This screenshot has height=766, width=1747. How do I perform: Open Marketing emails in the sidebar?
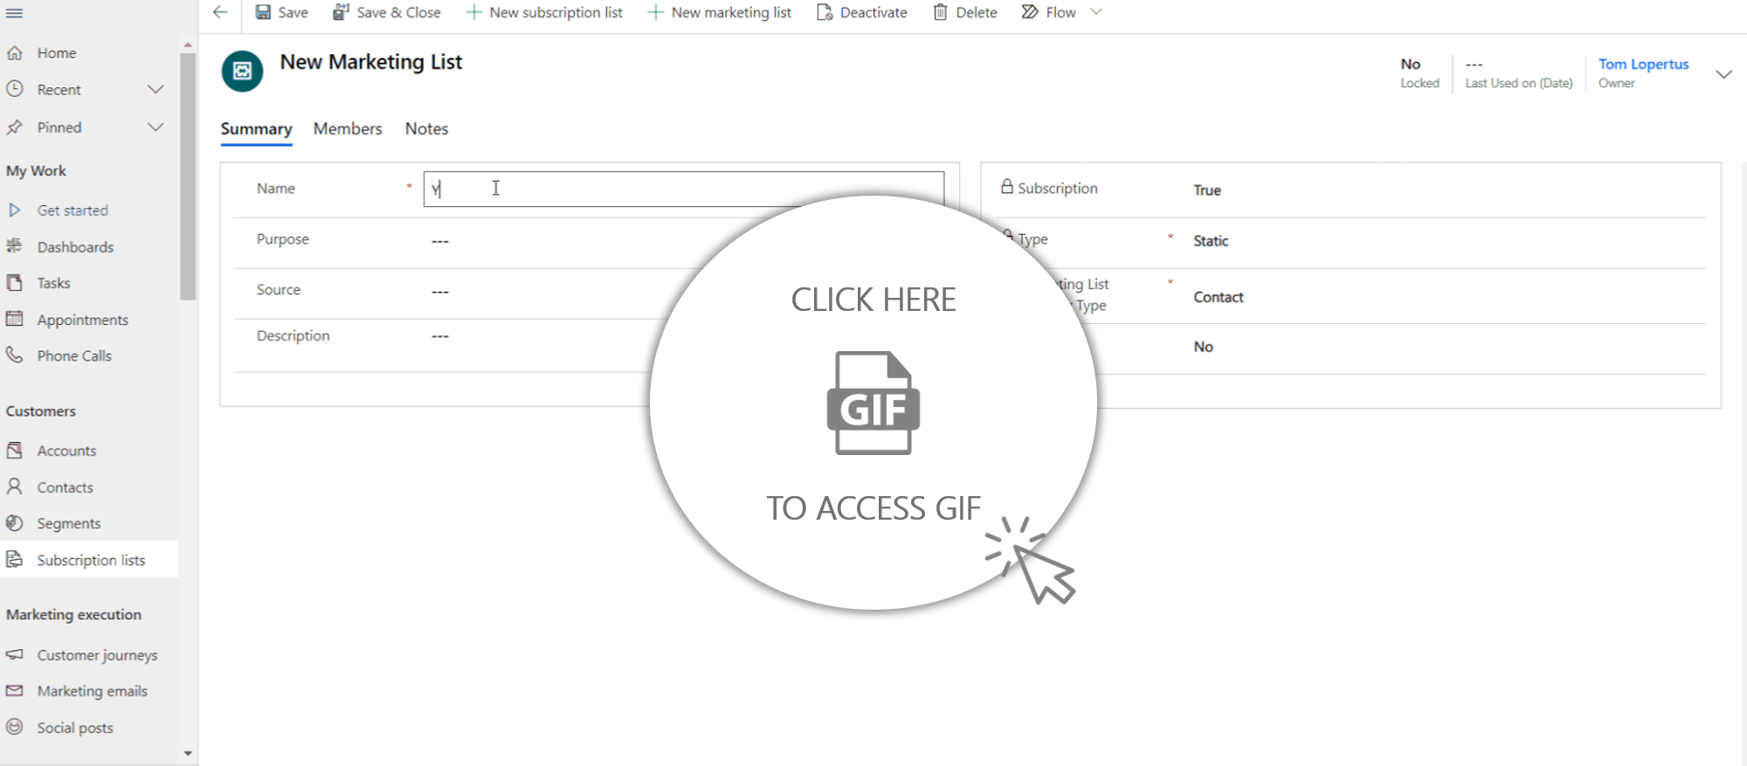click(92, 691)
